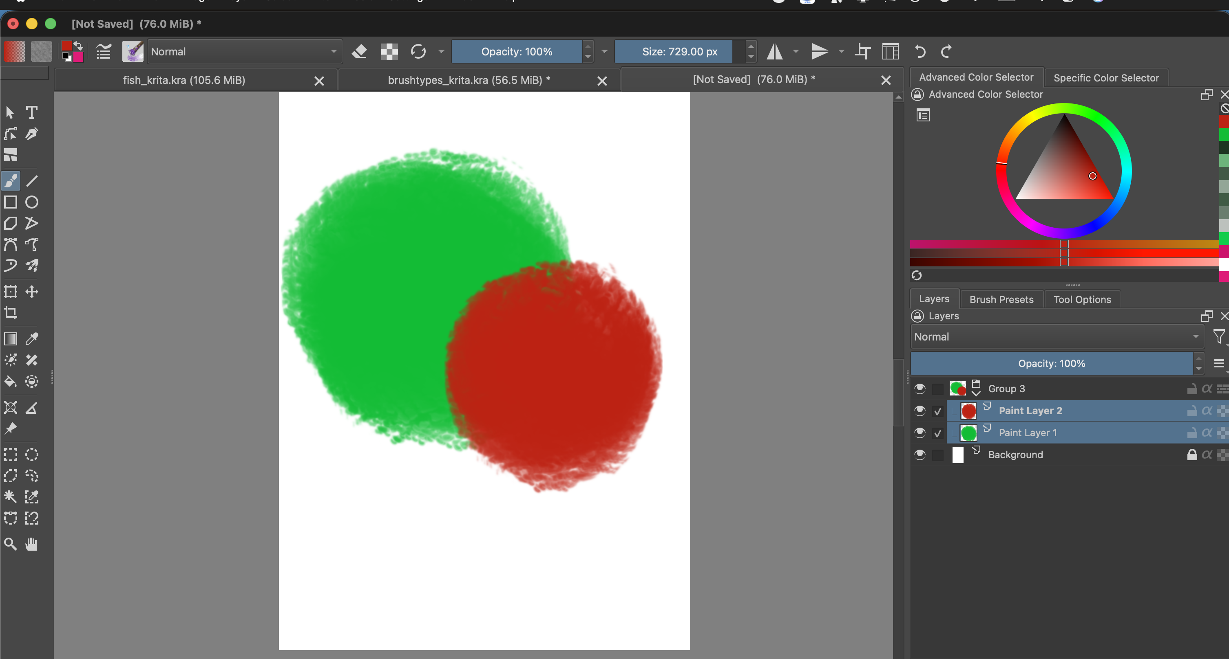Open the brush preset chooser thumbnail

pyautogui.click(x=133, y=51)
